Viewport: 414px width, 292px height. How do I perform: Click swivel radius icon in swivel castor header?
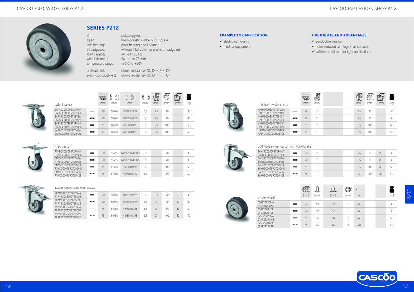[178, 97]
